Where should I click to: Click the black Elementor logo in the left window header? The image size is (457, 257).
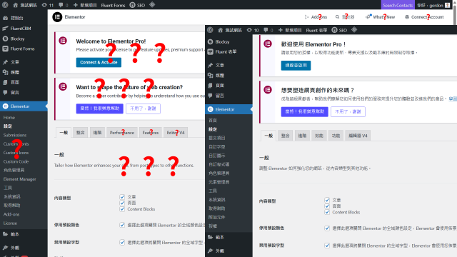click(57, 17)
